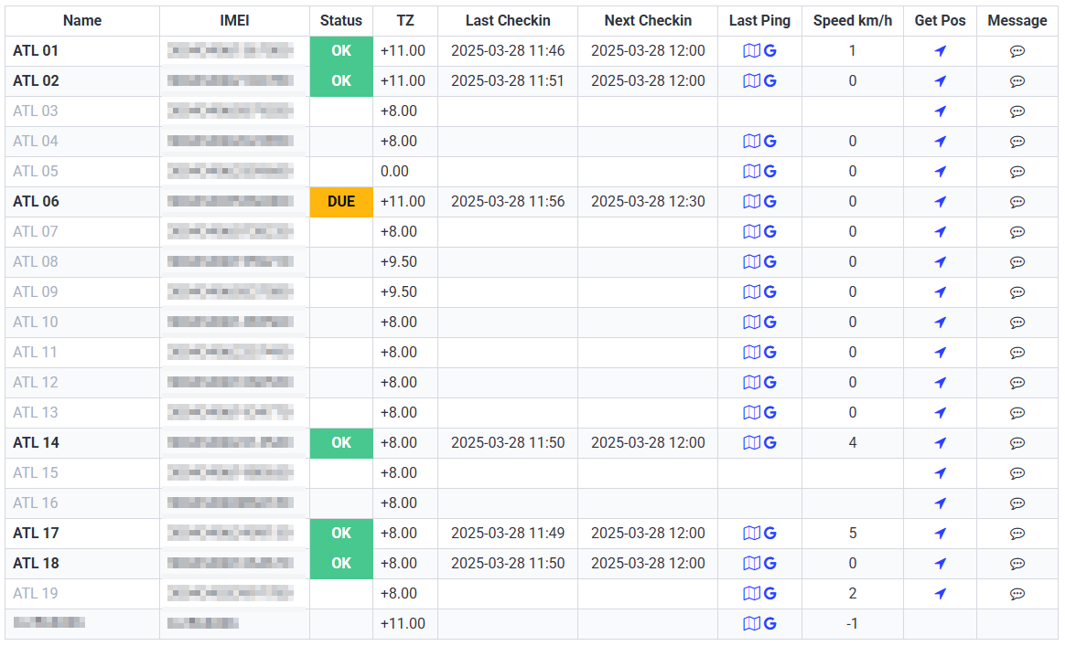Select the Last Checkin timestamp of ATL 01

tap(507, 51)
